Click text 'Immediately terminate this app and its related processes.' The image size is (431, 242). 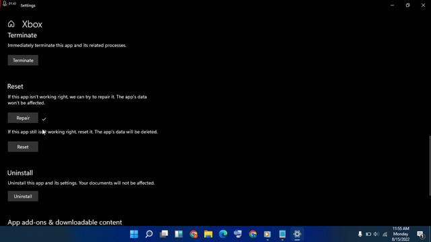67,45
